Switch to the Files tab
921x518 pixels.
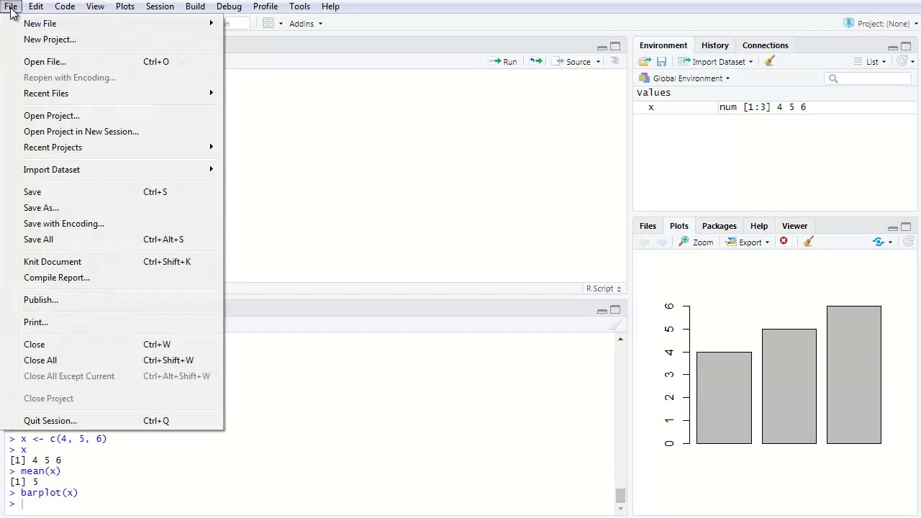pos(648,226)
